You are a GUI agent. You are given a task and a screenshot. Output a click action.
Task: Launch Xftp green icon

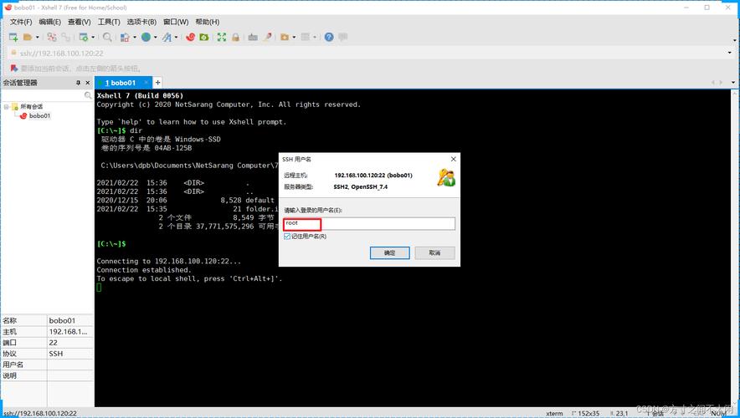point(204,37)
